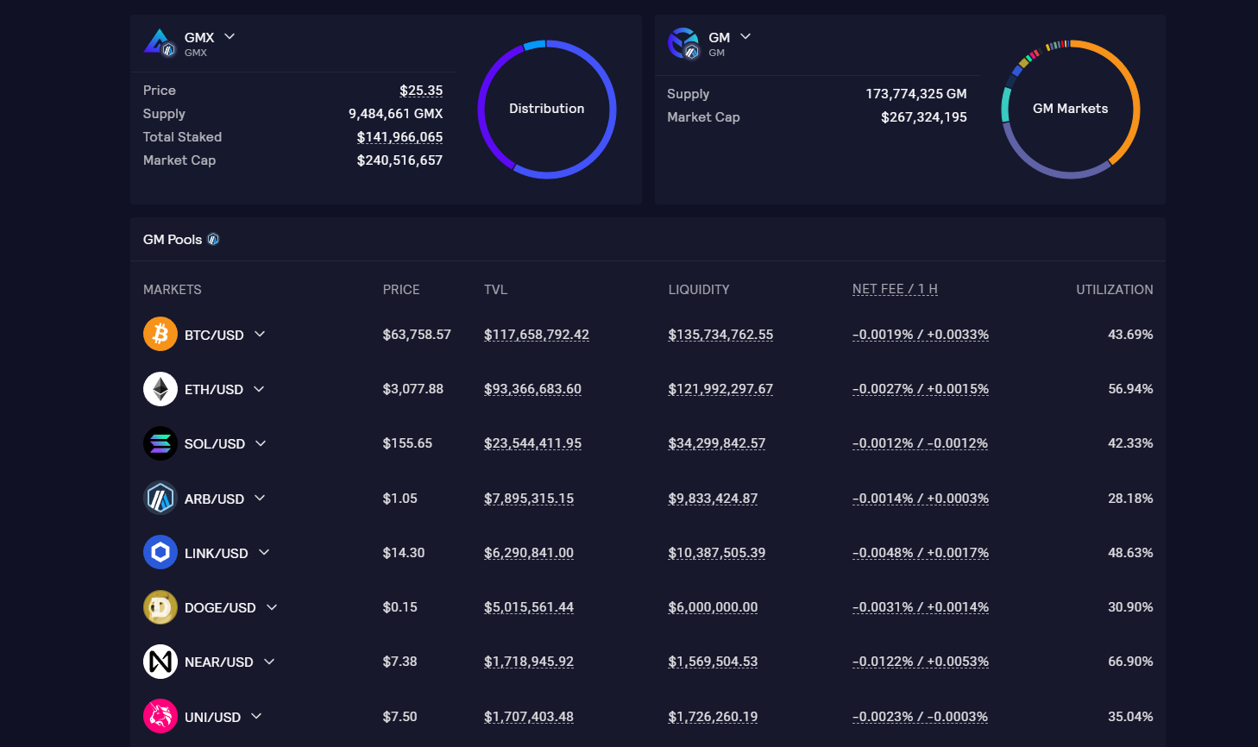Click the GM Pools heading
The height and width of the screenshot is (747, 1258).
point(173,240)
